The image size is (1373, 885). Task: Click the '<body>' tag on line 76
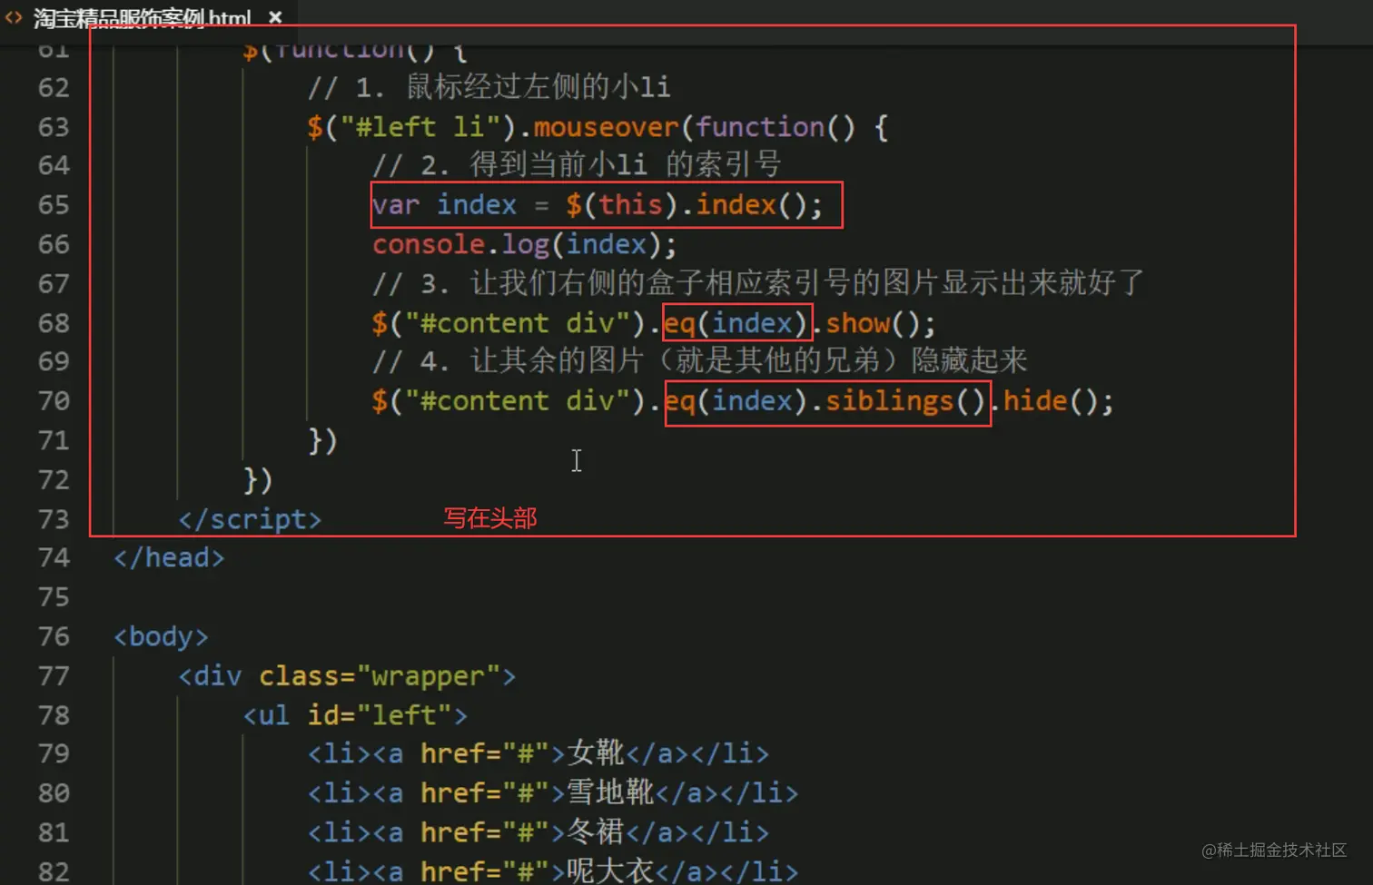coord(161,637)
